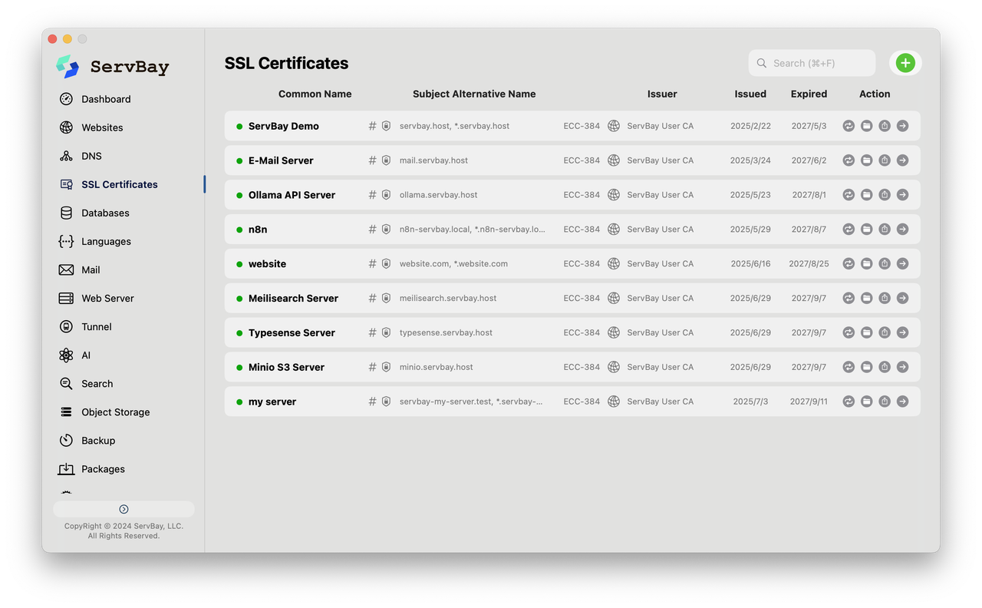Export the ServBay Demo certificate

pos(885,126)
